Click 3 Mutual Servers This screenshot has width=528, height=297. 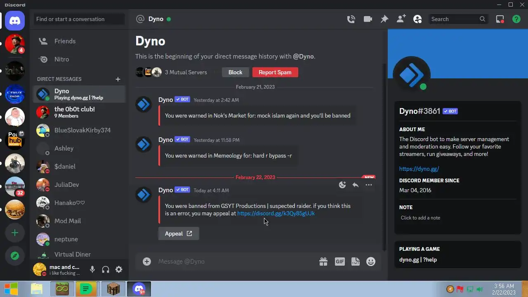click(x=186, y=72)
